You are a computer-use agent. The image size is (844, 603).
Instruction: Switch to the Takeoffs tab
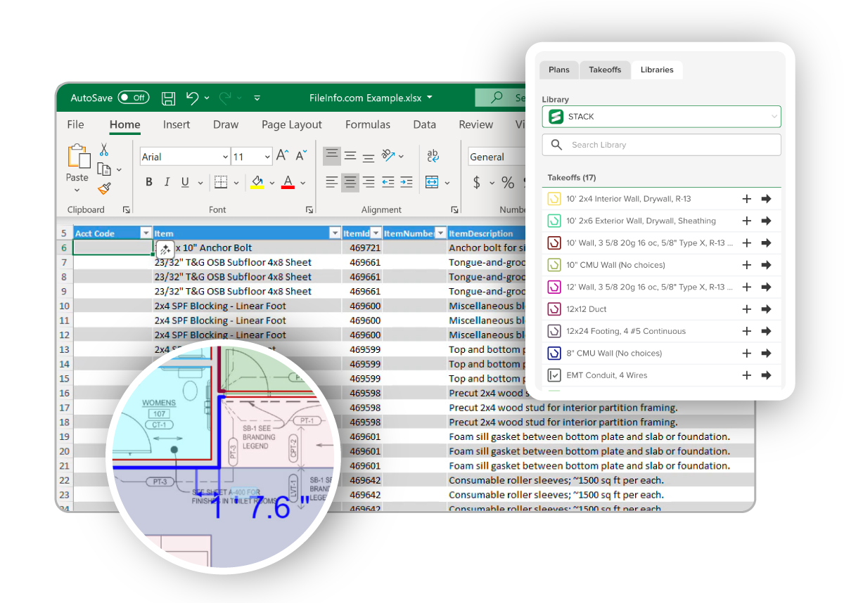tap(605, 70)
